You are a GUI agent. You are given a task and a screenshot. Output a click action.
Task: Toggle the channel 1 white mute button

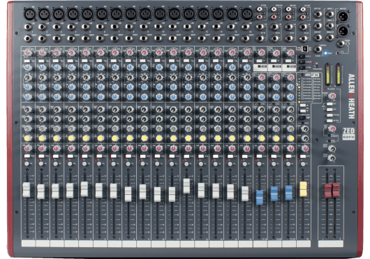tap(27, 156)
